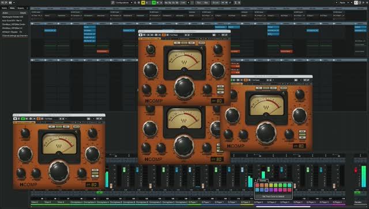Click the bypass power icon in left H-Comp window
369x209 pixels.
[x=15, y=119]
